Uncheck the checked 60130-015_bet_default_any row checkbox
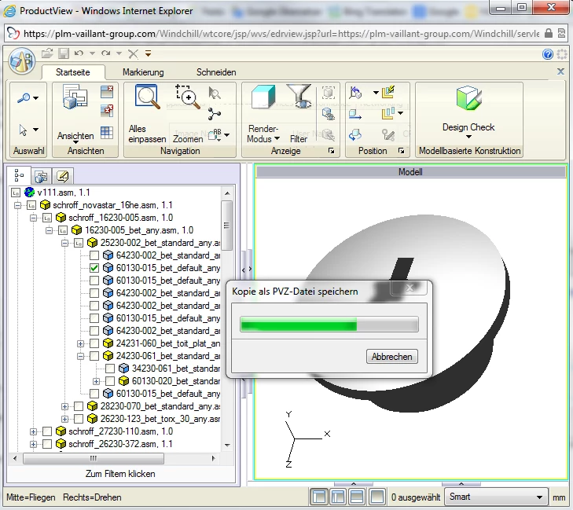The image size is (573, 510). click(94, 268)
